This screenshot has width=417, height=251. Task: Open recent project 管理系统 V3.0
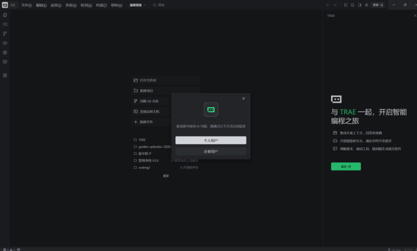[x=148, y=160]
